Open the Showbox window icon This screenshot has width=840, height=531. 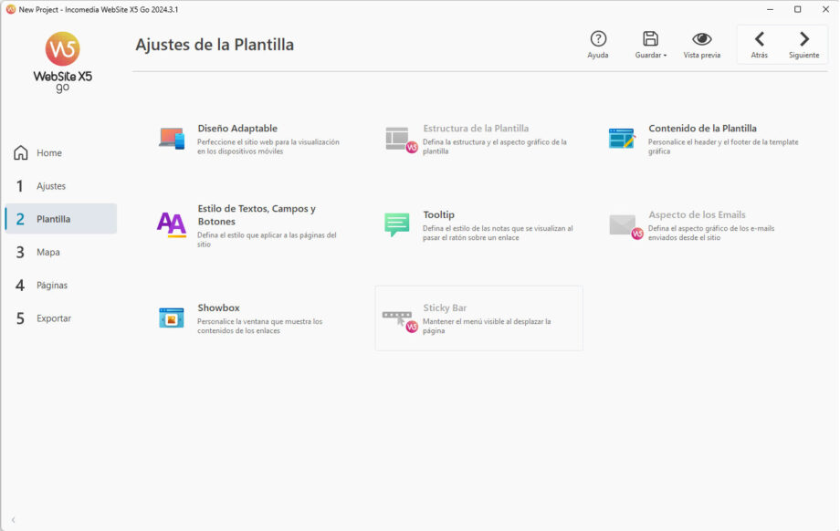pyautogui.click(x=172, y=318)
